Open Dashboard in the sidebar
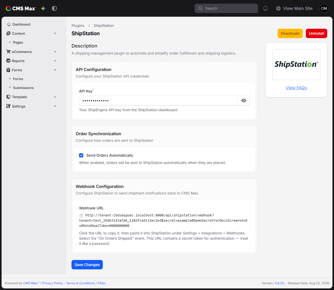 pyautogui.click(x=21, y=24)
